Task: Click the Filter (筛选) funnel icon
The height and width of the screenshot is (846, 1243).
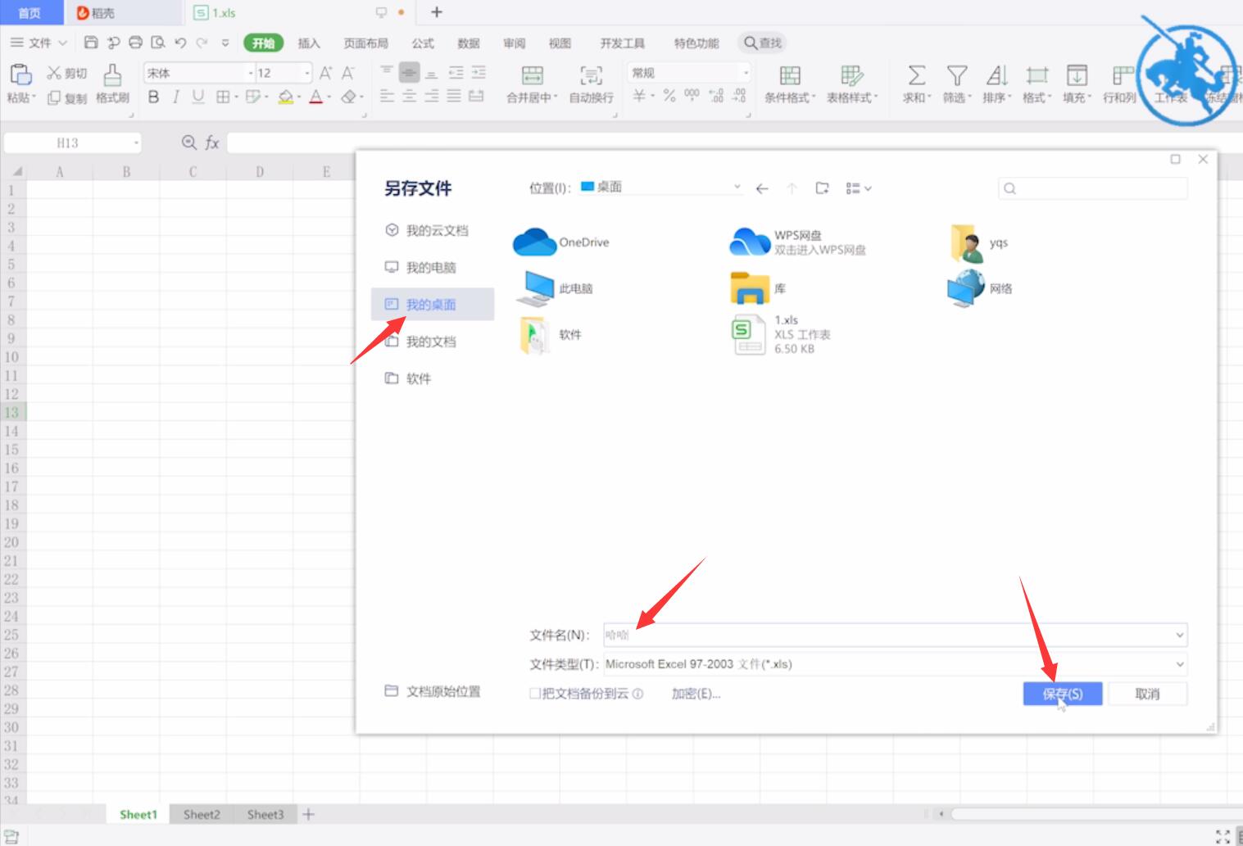Action: pos(956,75)
